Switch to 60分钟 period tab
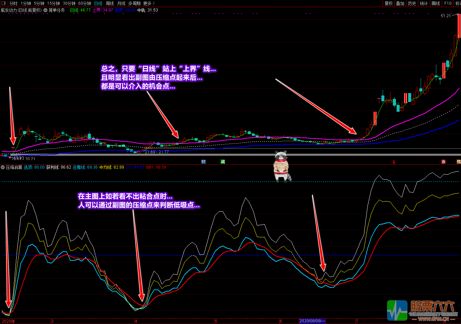The width and height of the screenshot is (461, 324). point(85,3)
